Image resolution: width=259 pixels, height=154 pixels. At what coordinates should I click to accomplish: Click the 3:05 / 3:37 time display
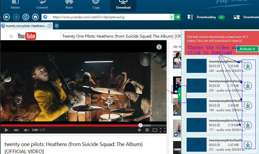[39, 130]
